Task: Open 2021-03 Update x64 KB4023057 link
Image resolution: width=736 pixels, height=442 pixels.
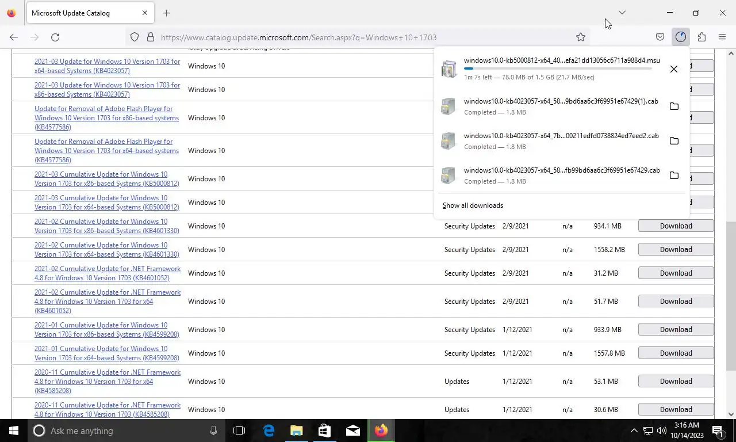Action: (x=107, y=66)
